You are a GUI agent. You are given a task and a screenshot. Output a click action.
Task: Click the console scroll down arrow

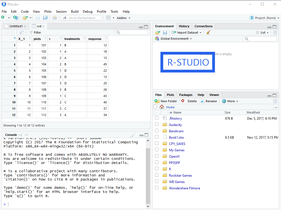[x=148, y=206]
